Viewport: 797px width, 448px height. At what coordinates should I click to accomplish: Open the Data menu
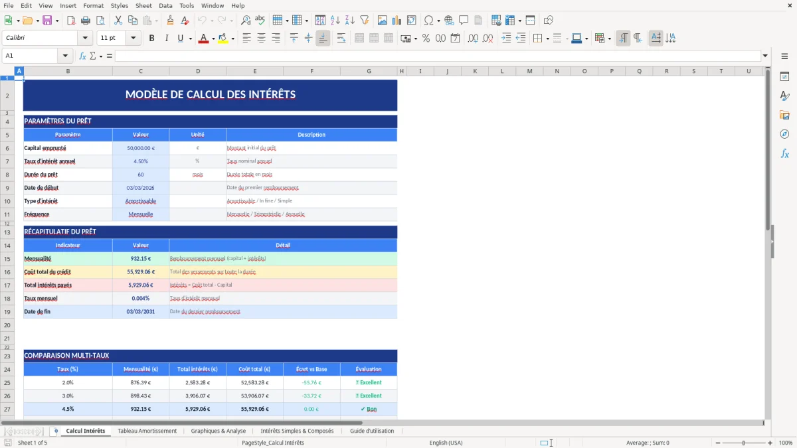[x=165, y=5]
